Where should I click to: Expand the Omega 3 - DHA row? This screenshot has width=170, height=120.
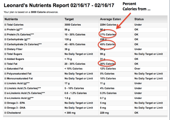5,108
